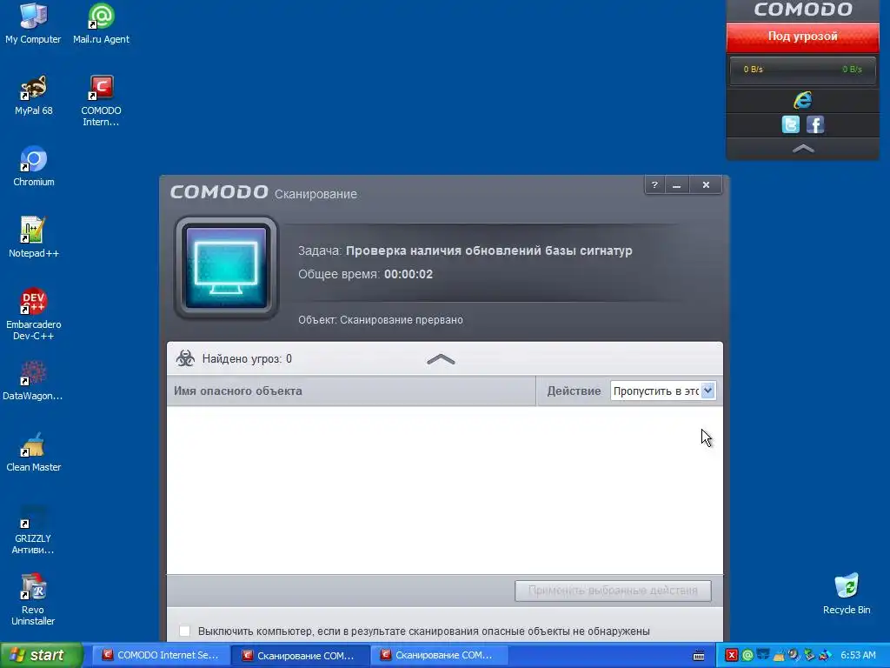Click the colorful tray icon beside the clock

826,655
